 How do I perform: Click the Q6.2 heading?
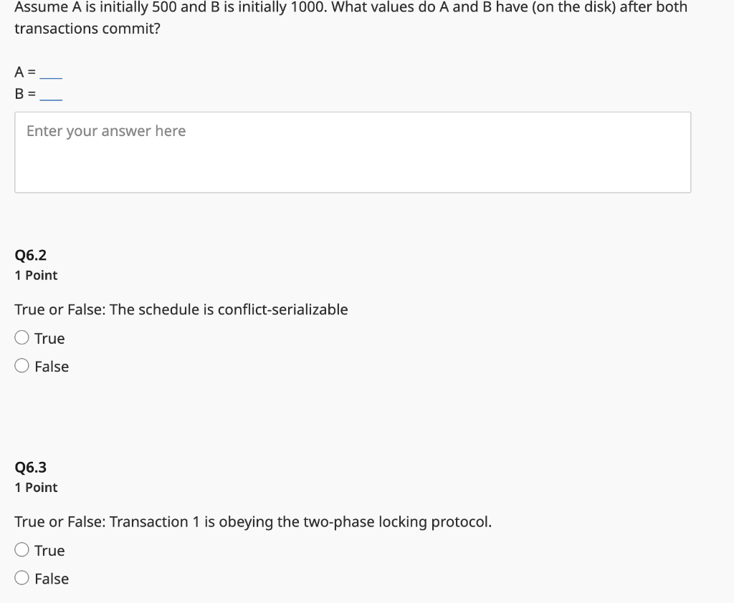pyautogui.click(x=30, y=255)
